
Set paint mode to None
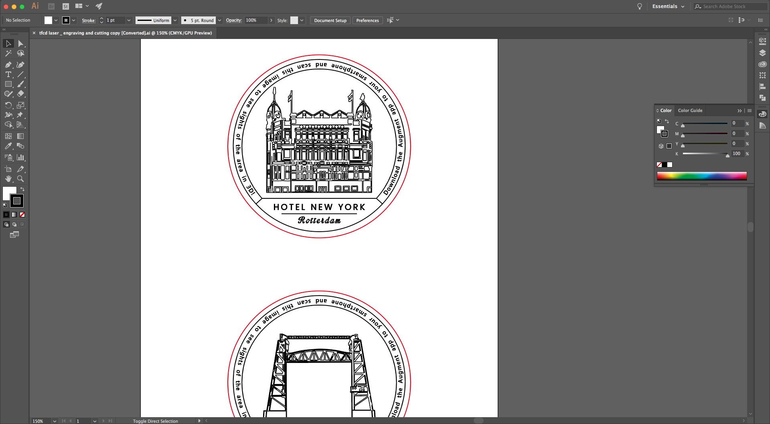click(x=22, y=215)
